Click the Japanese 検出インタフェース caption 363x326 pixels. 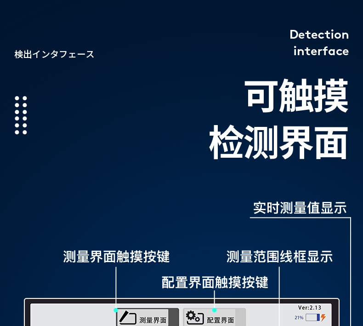pos(54,54)
